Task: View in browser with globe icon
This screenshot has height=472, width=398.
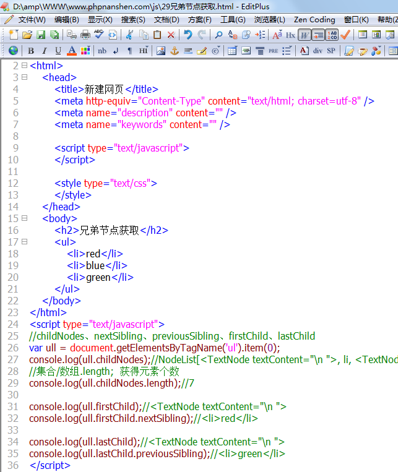Action: pyautogui.click(x=13, y=51)
